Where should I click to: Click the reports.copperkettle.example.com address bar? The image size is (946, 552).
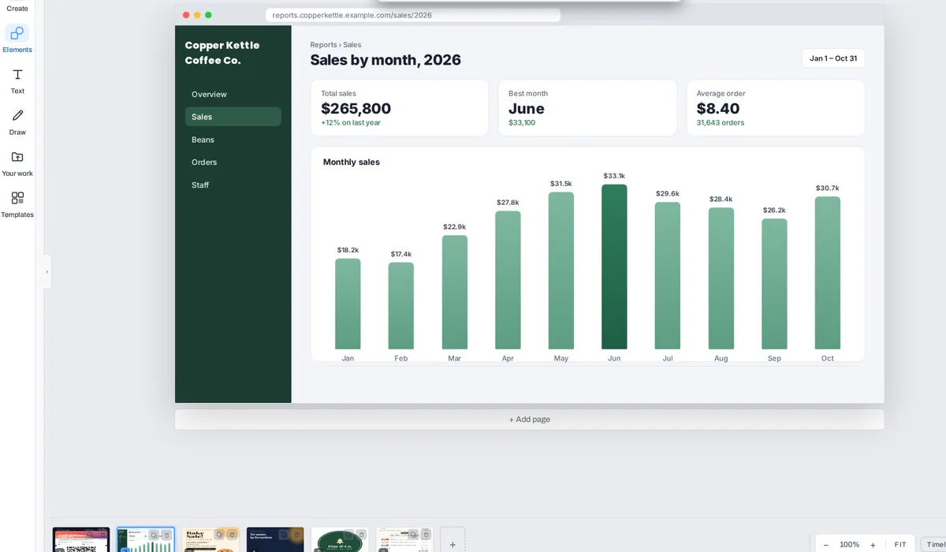click(413, 15)
